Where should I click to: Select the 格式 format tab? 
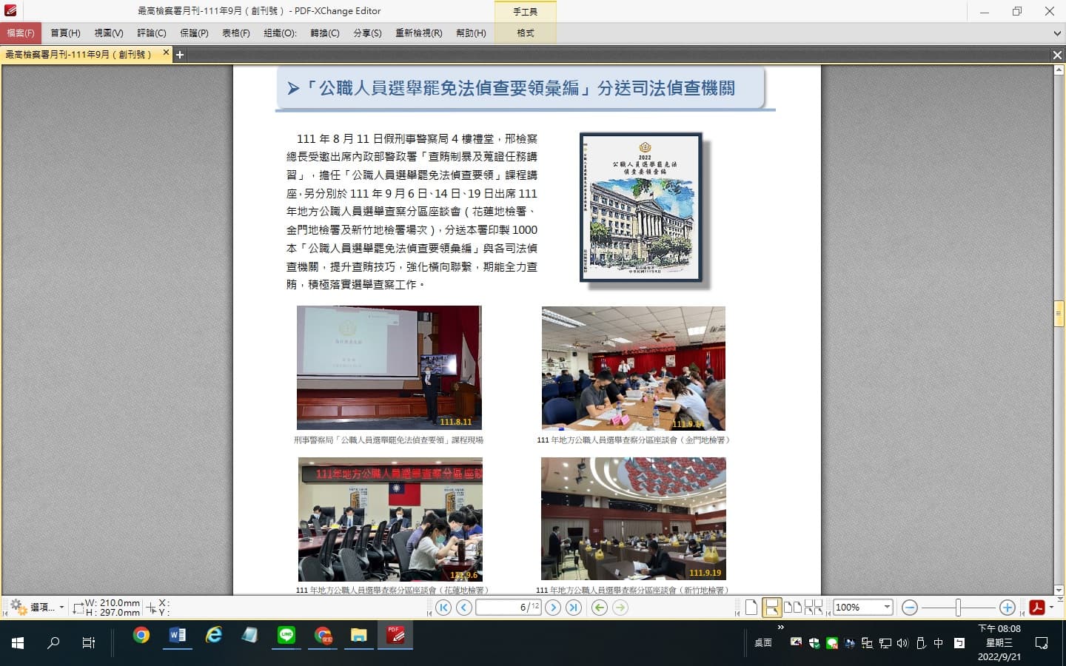coord(526,33)
